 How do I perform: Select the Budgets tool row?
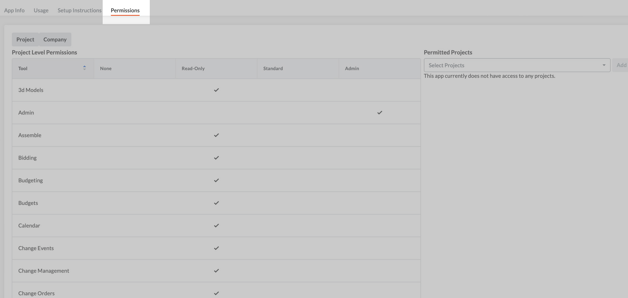coord(216,203)
